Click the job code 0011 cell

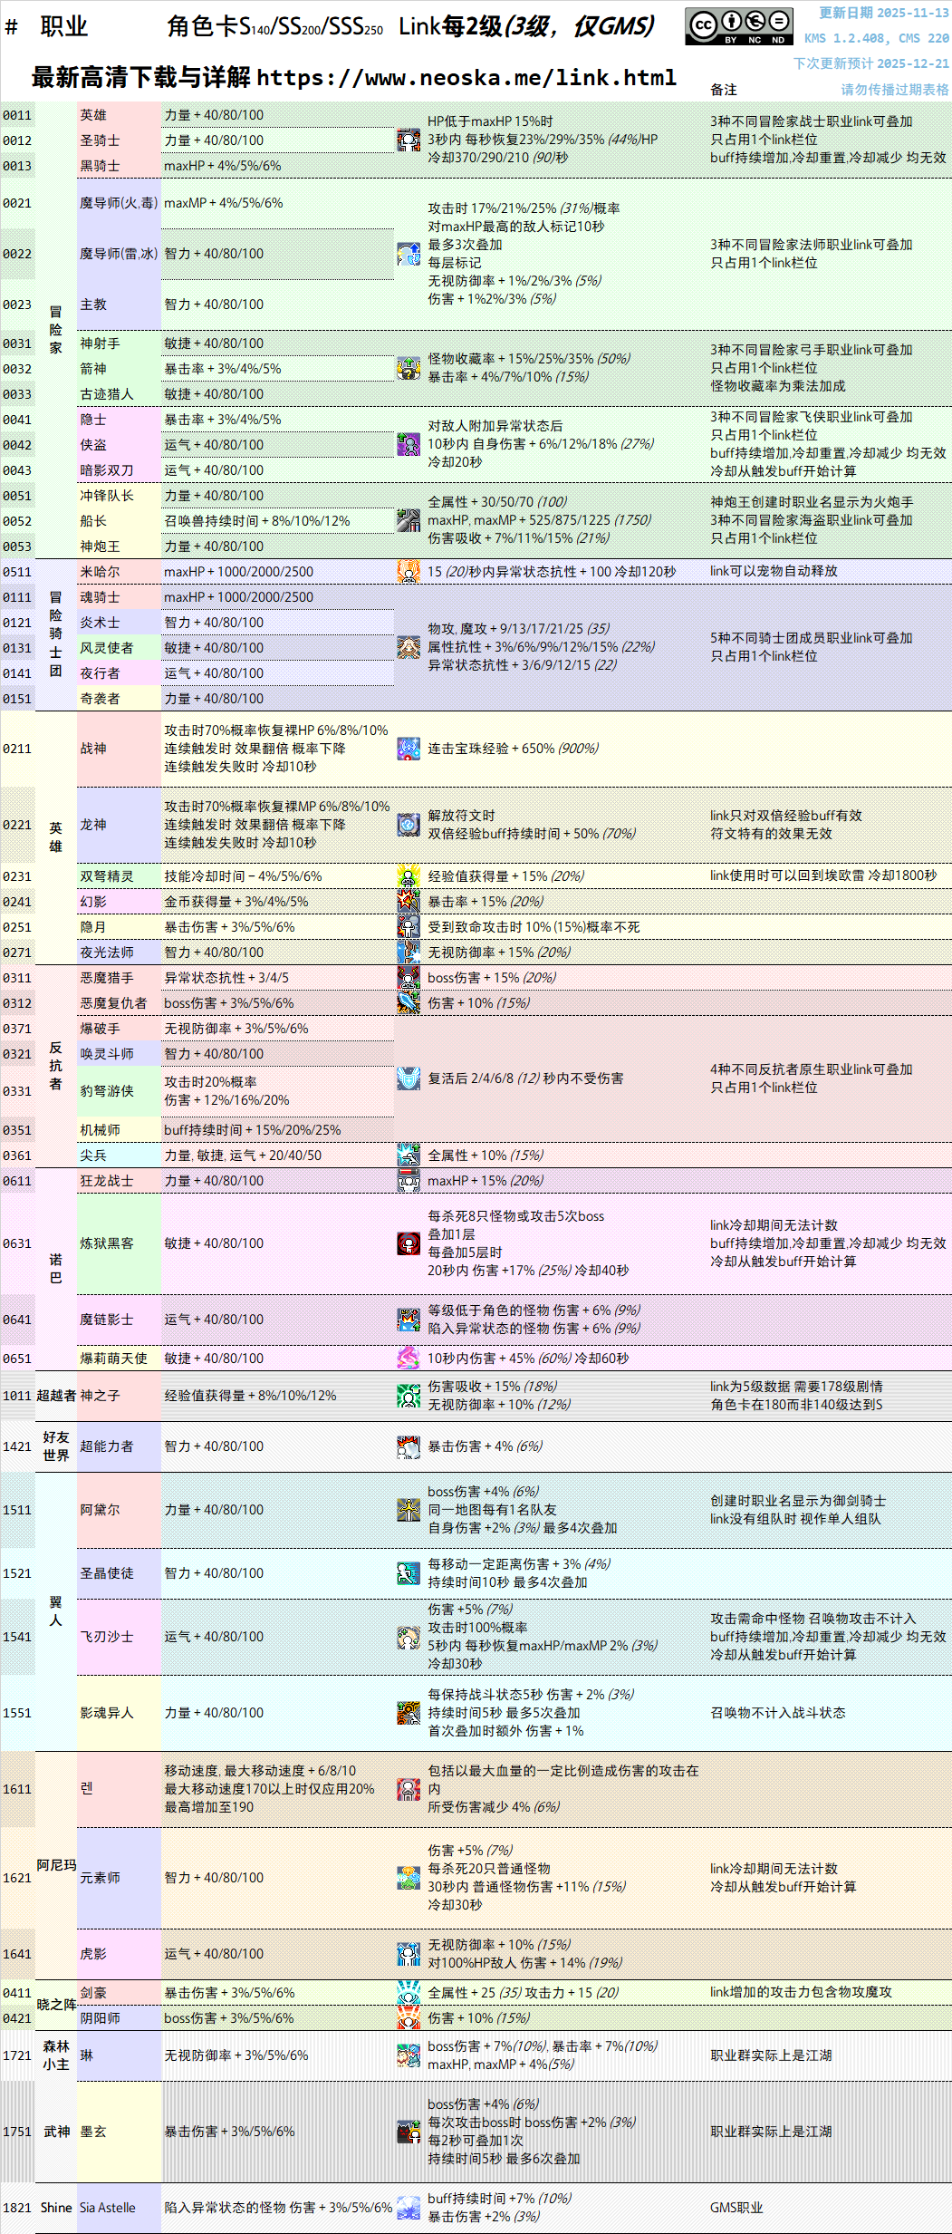pyautogui.click(x=16, y=115)
